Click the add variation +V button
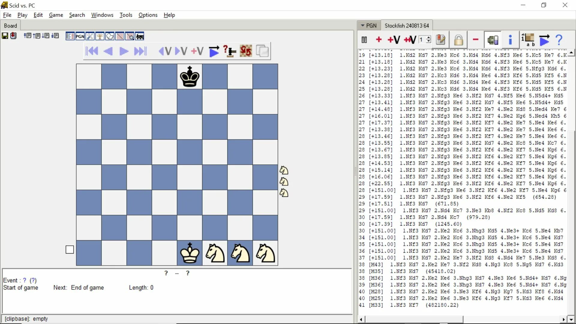The width and height of the screenshot is (576, 324). coord(394,40)
